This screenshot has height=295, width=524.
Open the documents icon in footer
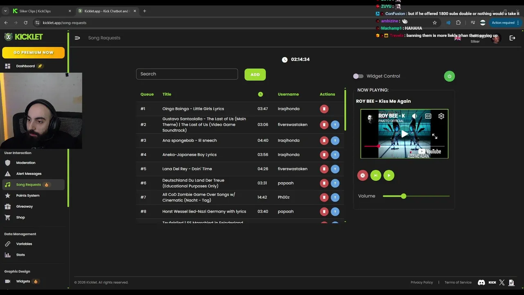click(511, 282)
